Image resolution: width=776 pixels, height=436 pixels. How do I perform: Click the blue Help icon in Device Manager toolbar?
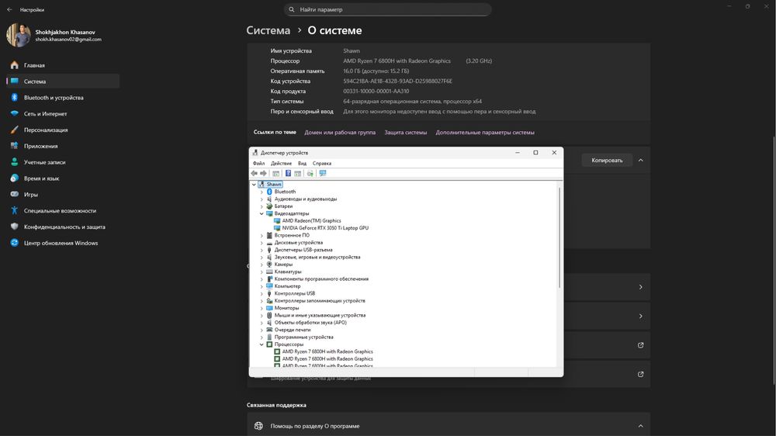click(288, 173)
